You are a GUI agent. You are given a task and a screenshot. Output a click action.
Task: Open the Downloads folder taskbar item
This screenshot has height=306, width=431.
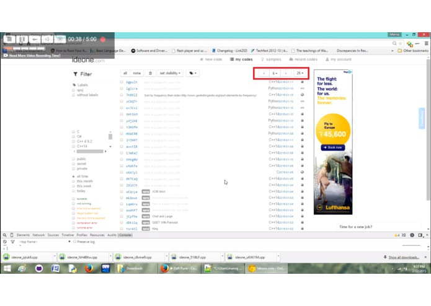(x=135, y=268)
